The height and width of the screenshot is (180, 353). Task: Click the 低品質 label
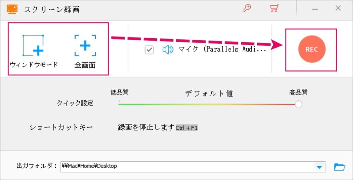[x=120, y=92]
